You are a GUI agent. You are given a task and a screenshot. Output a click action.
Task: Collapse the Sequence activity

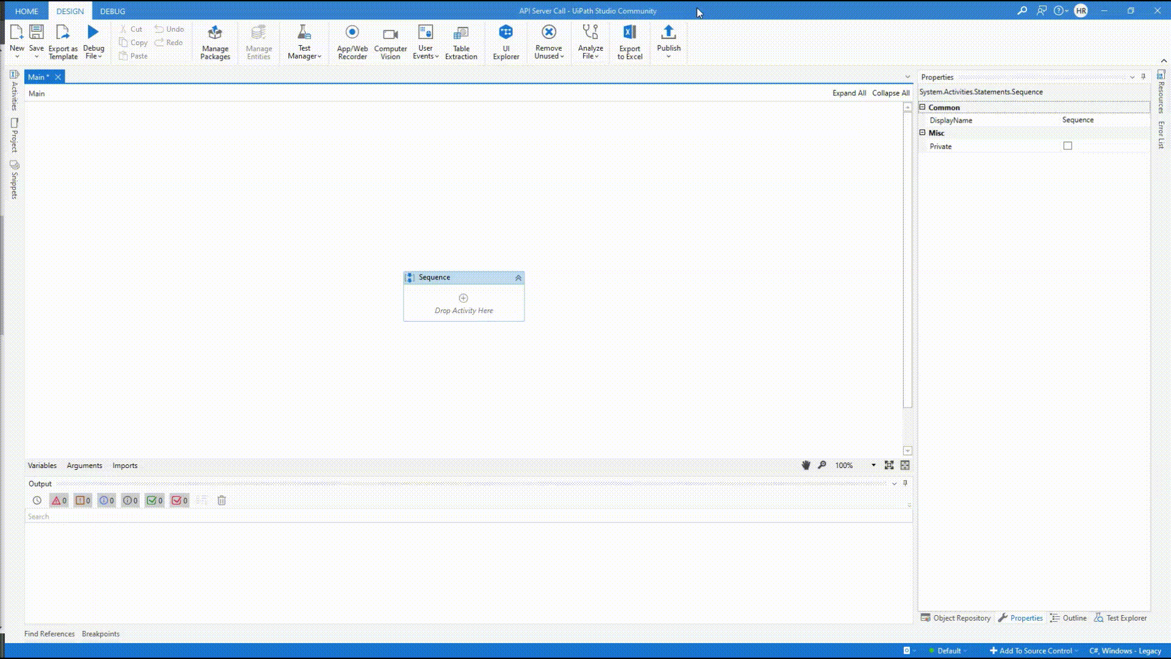coord(518,278)
